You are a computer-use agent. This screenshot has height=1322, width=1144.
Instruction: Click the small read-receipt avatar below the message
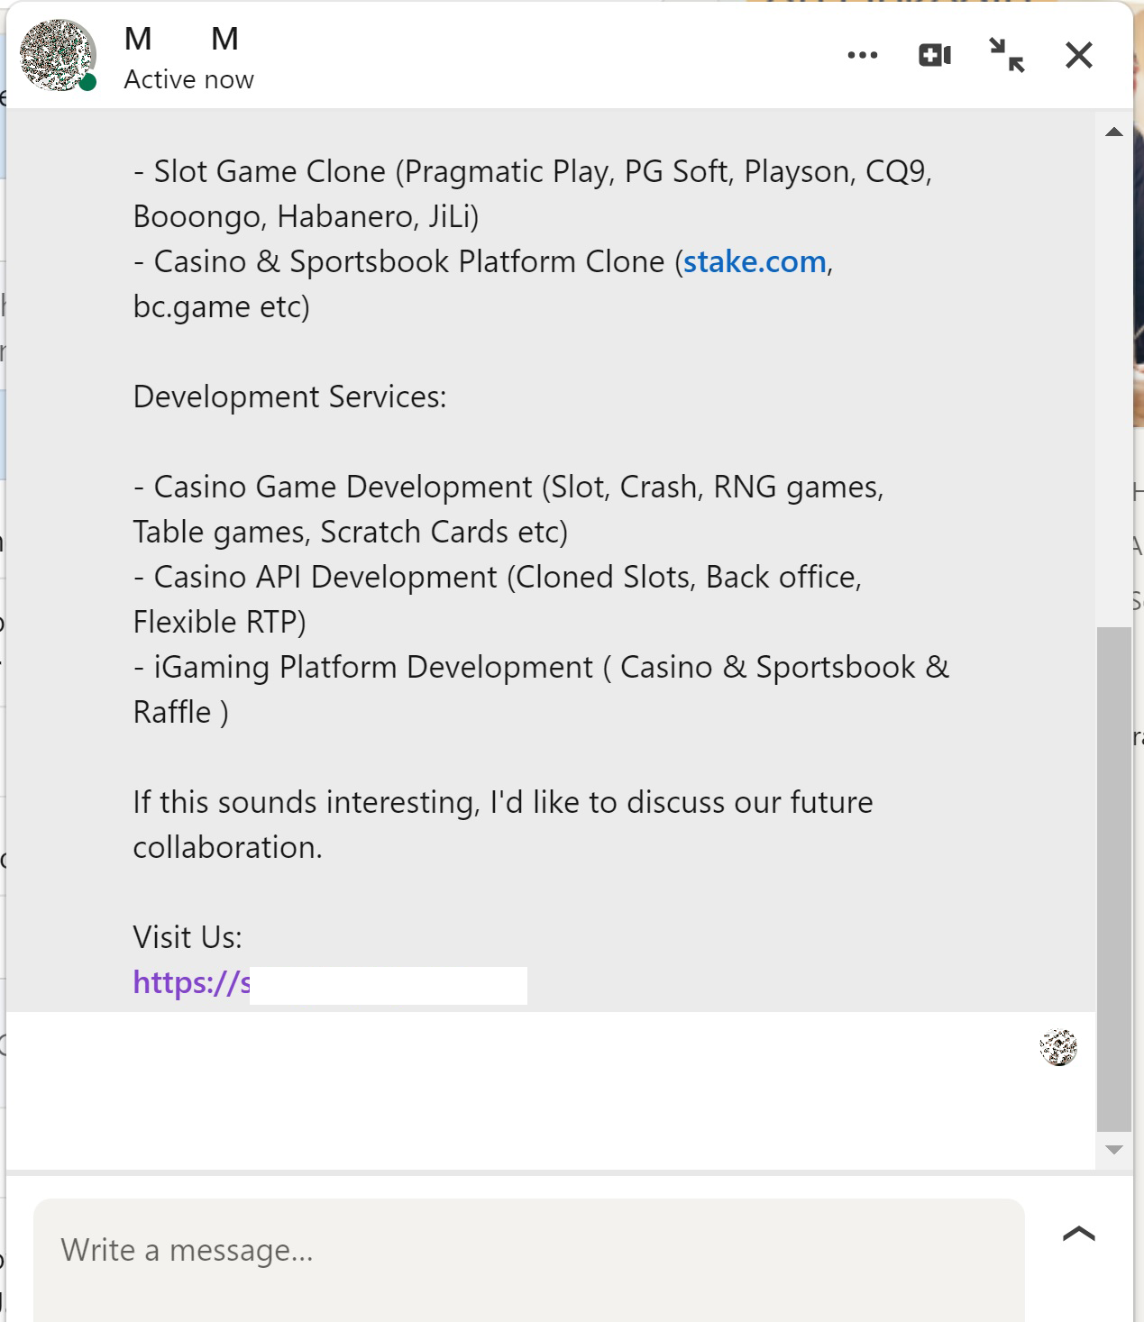pos(1058,1047)
